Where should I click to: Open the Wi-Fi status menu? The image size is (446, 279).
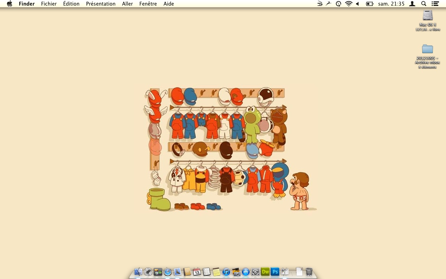(x=349, y=4)
